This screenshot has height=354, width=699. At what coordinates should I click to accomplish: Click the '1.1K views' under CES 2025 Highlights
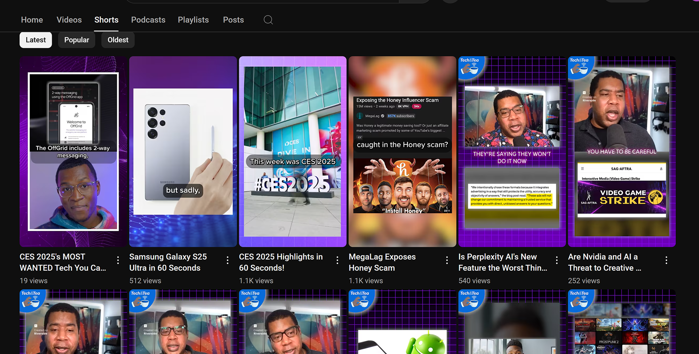(x=256, y=281)
